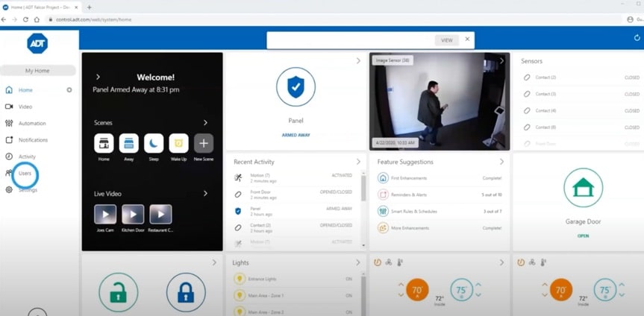Image resolution: width=644 pixels, height=316 pixels.
Task: Activate the Home scene icon
Action: 104,143
